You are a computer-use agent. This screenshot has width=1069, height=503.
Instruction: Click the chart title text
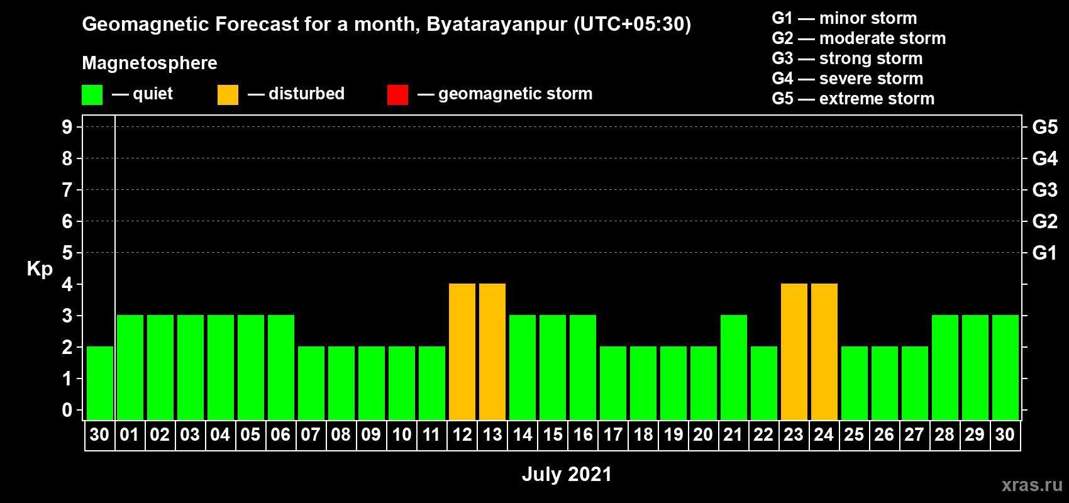[387, 25]
